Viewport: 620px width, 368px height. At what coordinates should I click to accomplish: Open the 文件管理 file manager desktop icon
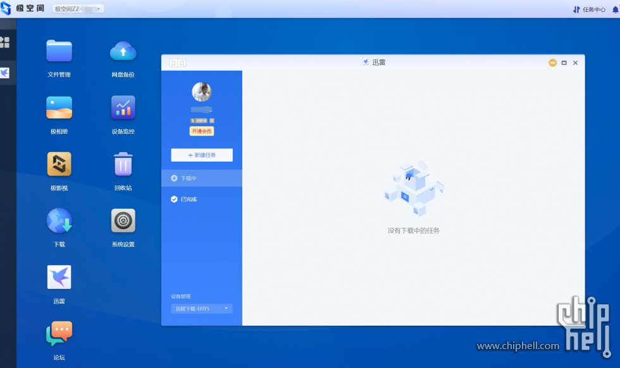pyautogui.click(x=59, y=52)
